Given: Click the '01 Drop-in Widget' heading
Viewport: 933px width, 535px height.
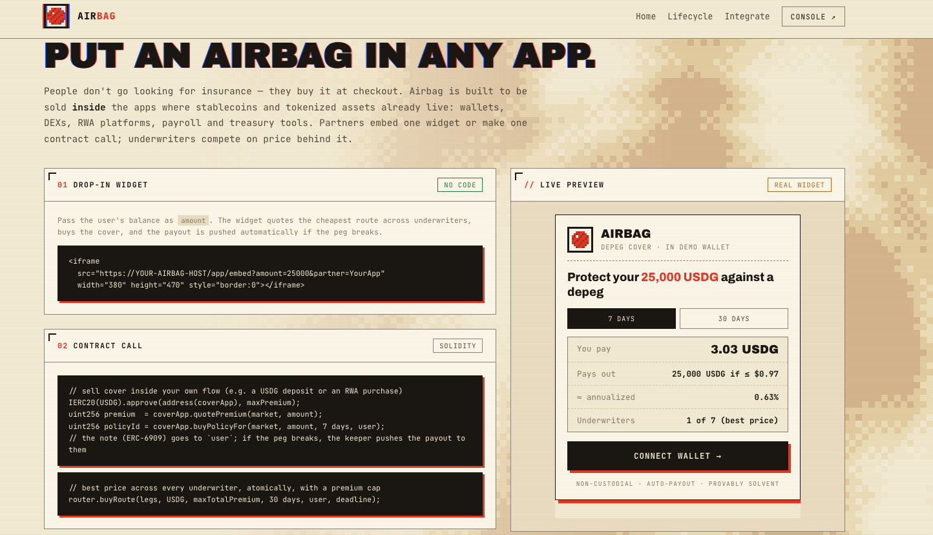Looking at the screenshot, I should point(103,185).
